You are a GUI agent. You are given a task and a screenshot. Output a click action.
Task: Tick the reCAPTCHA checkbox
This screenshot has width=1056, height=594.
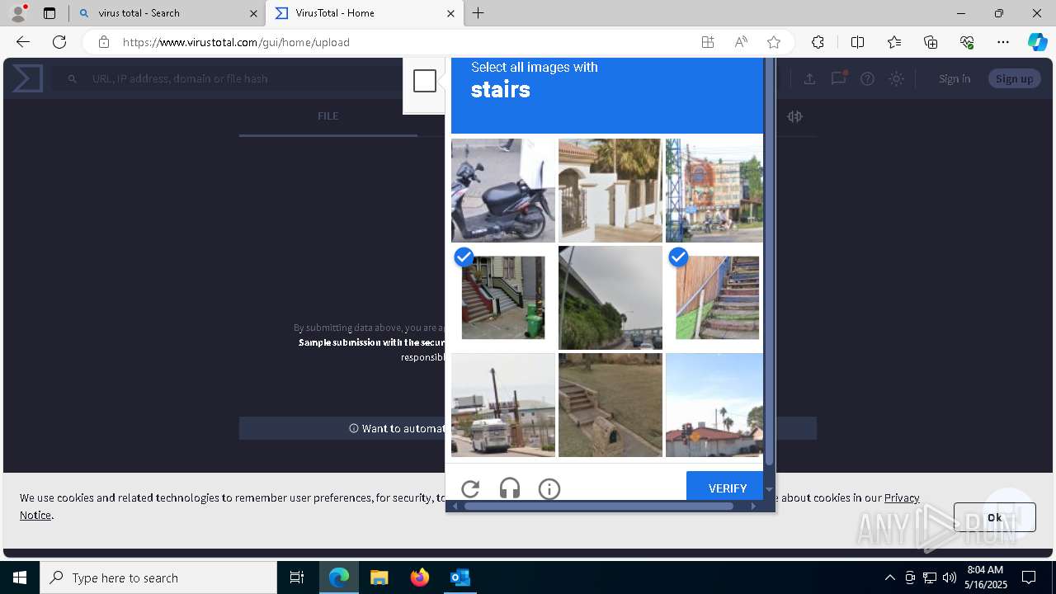tap(425, 81)
